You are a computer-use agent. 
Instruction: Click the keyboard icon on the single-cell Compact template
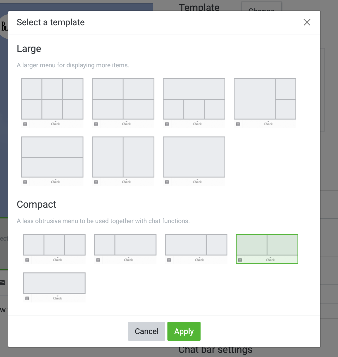tap(27, 298)
